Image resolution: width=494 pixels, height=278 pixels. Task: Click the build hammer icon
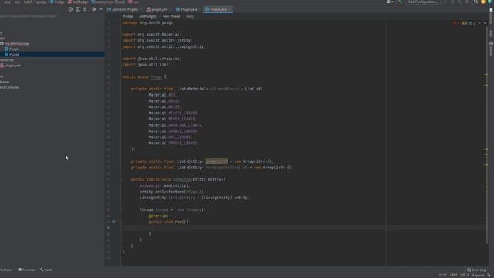pos(400,2)
